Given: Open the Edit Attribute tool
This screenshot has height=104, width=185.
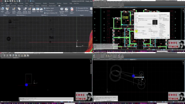Looking at the screenshot, I should tap(7, 10).
